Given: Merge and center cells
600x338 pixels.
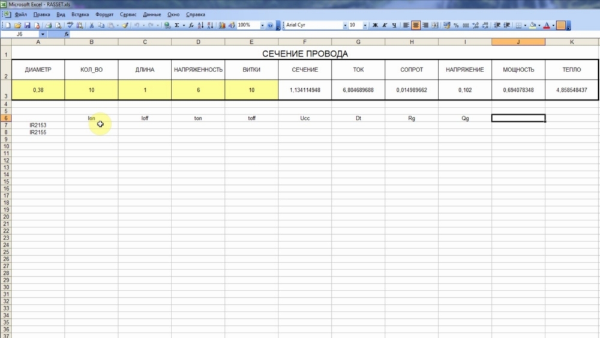Looking at the screenshot, I should pyautogui.click(x=434, y=25).
